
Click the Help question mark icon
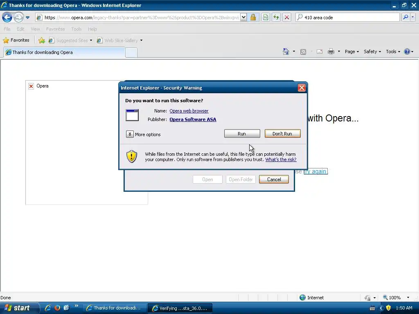407,52
